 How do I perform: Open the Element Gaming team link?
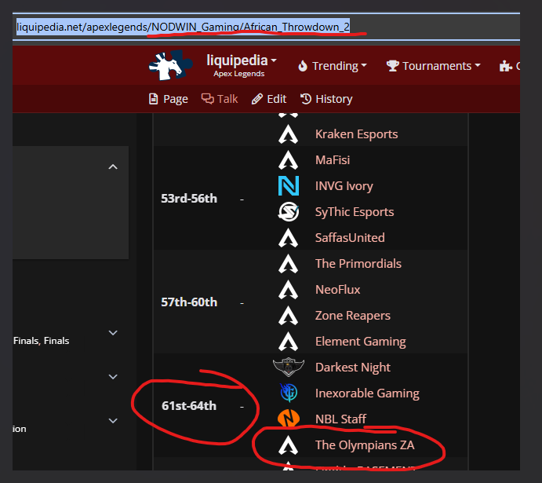[361, 342]
